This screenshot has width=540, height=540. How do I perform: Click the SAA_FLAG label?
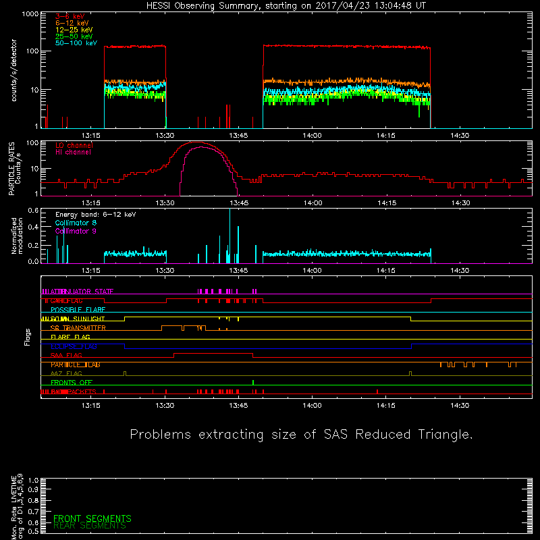click(66, 355)
